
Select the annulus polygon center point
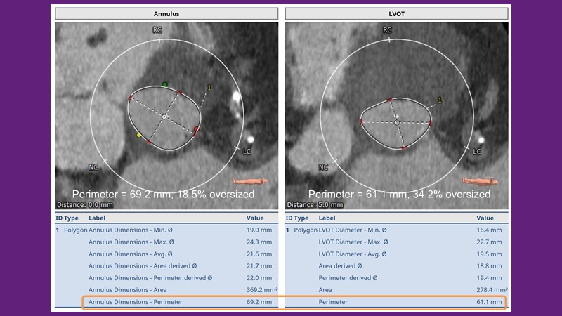(x=164, y=116)
